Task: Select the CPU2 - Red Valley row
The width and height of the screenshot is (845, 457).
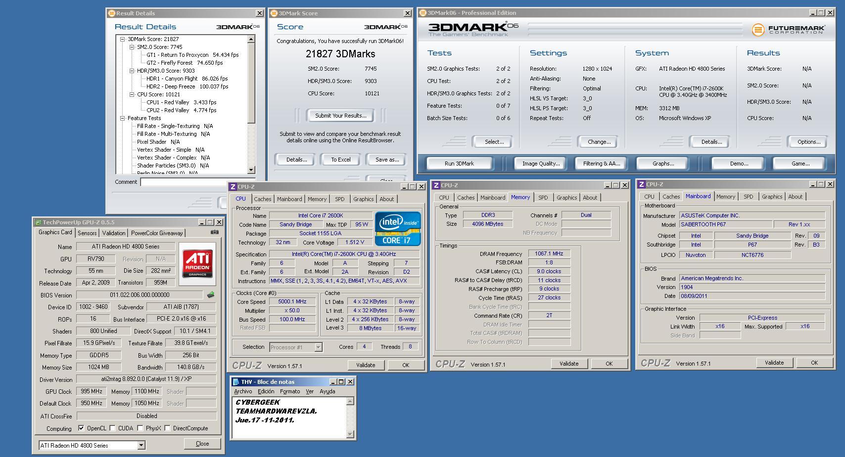Action: pyautogui.click(x=181, y=110)
